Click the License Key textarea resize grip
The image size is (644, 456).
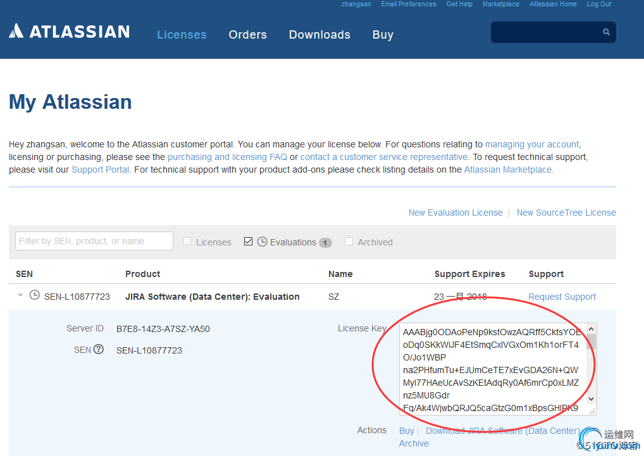(x=592, y=411)
